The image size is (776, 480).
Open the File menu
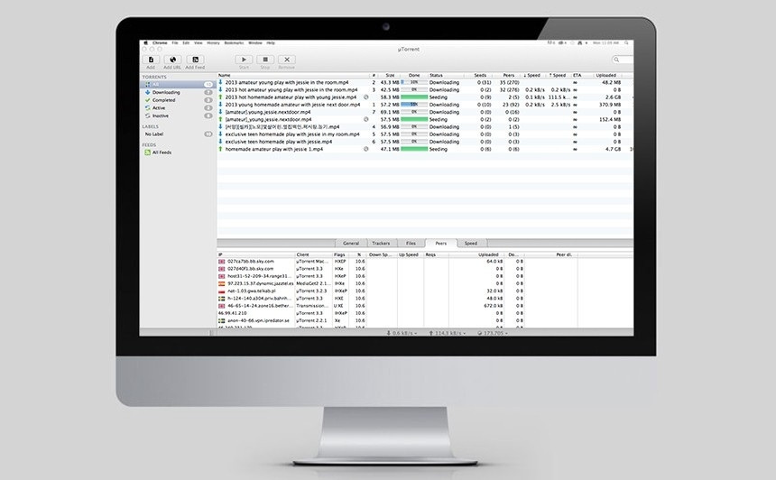click(175, 43)
